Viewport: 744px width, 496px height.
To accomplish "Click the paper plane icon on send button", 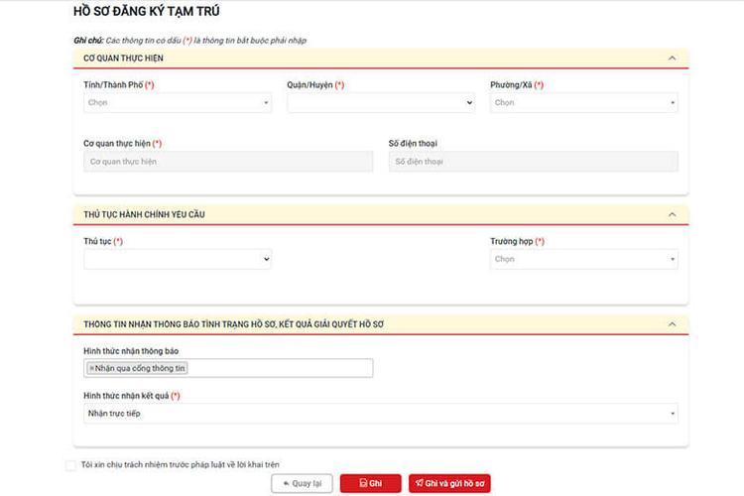I will click(420, 484).
